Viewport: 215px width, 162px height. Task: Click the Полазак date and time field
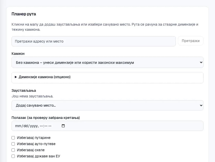[107, 126]
